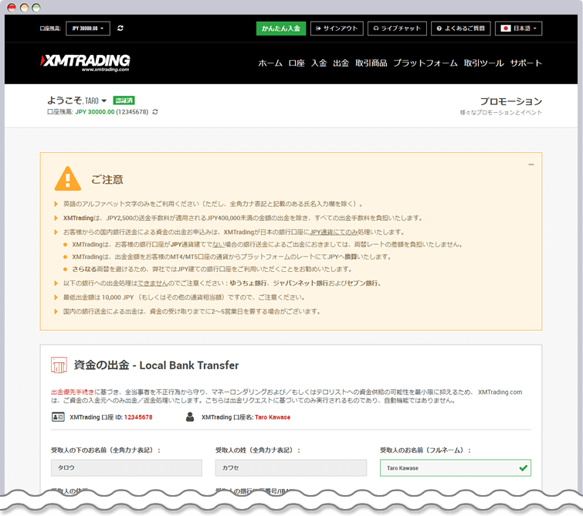Click the refresh balance icon in top bar
This screenshot has width=583, height=516.
pyautogui.click(x=120, y=29)
